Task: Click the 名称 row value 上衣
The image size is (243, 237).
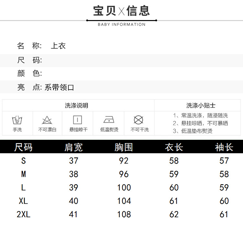Action: coord(58,46)
